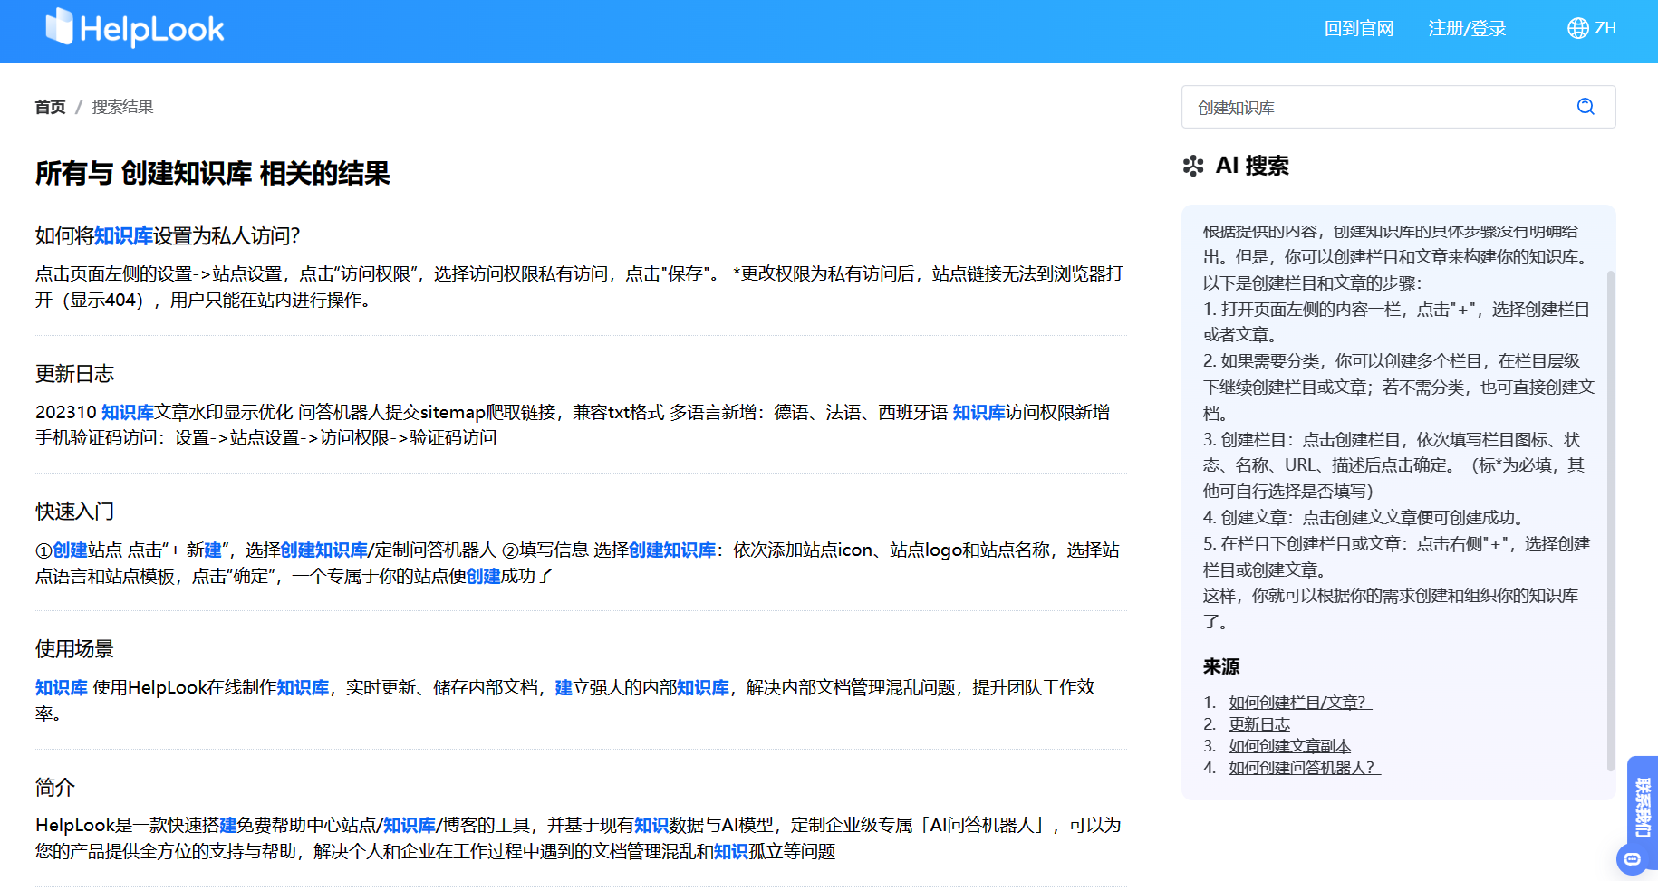
Task: Open the chat bubble icon at bottom right
Action: [x=1632, y=857]
